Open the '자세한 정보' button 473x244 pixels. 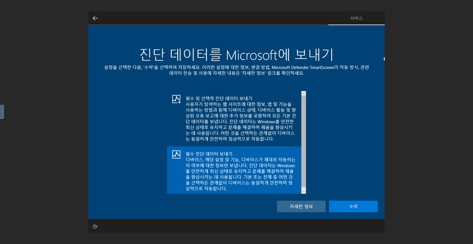pos(301,206)
